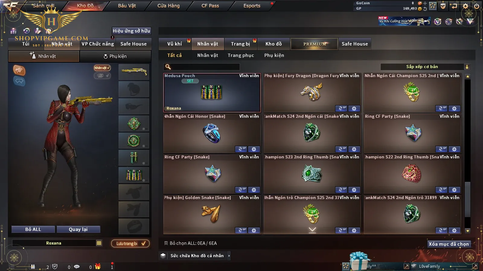Viewport: 483px width, 271px height.
Task: Click the power exit icon
Action: [x=477, y=6]
